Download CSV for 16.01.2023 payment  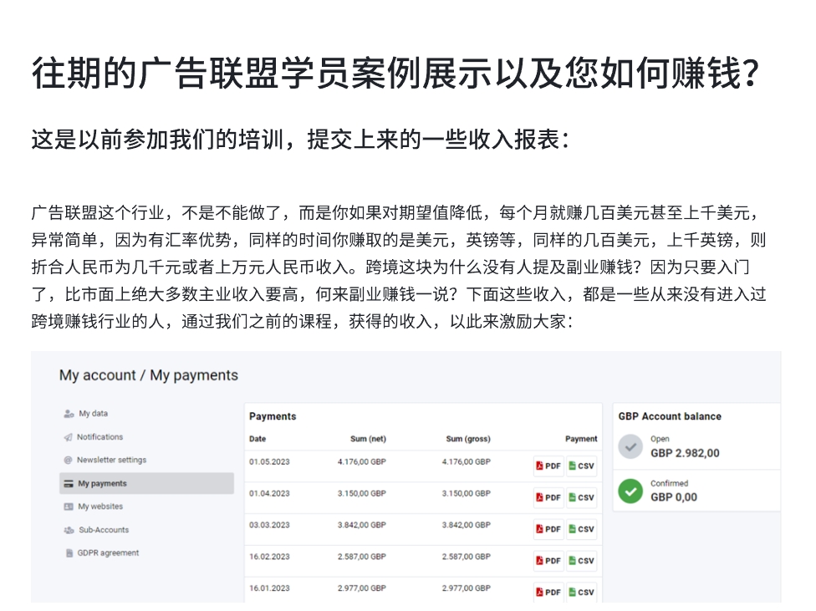[x=581, y=592]
